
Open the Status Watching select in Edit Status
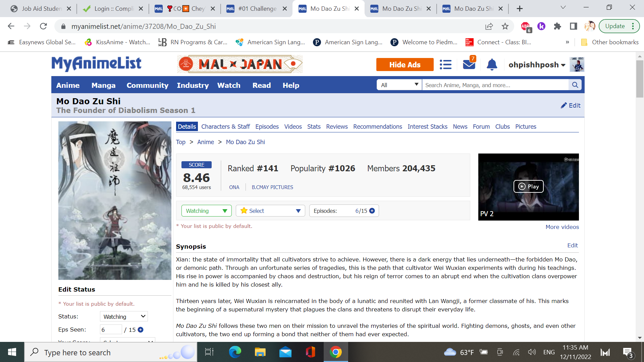[124, 316]
